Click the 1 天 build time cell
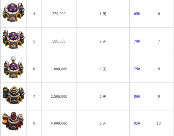This screenshot has height=136, width=174. click(103, 14)
